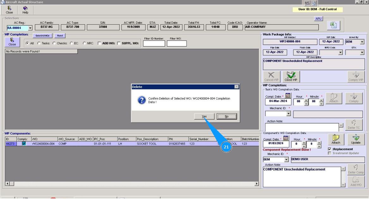Click No in Delete dialog
This screenshot has width=369, height=199.
[x=227, y=116]
